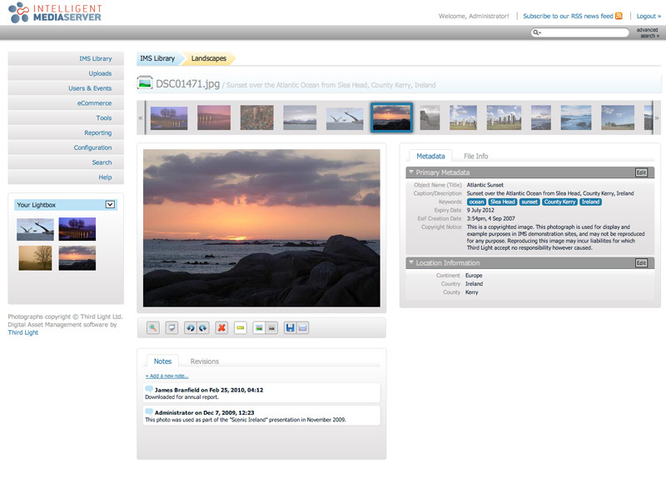This screenshot has height=479, width=666.
Task: Open the Your Lightbox dropdown arrow
Action: click(x=110, y=204)
